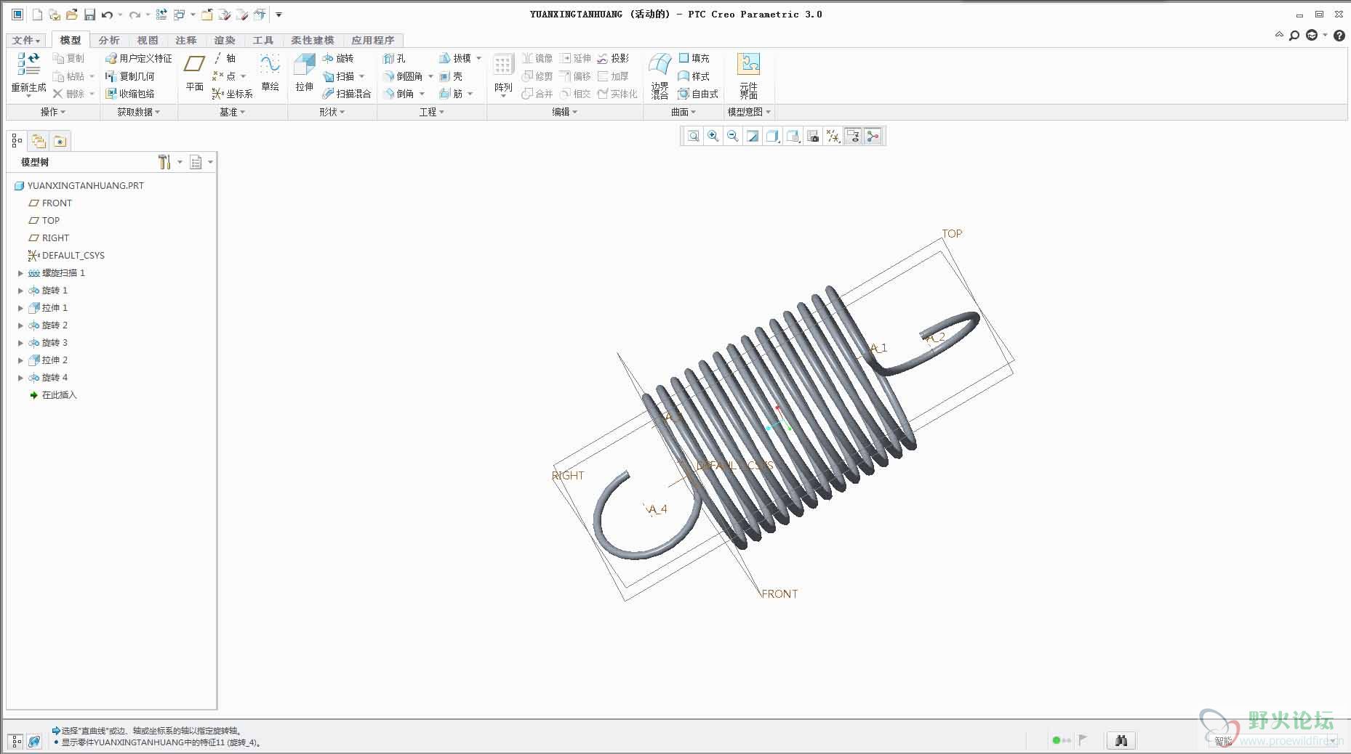Expand the 旋转 4 feature node

pos(20,378)
